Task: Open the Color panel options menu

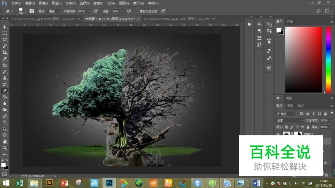Action: coord(332,22)
